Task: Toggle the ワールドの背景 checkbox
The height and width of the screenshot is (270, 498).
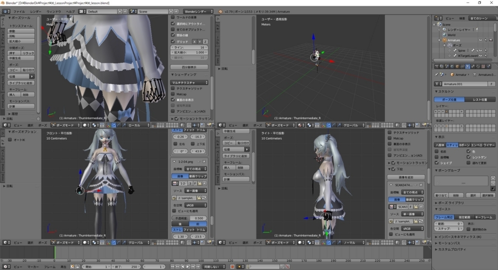Action: pyautogui.click(x=173, y=18)
